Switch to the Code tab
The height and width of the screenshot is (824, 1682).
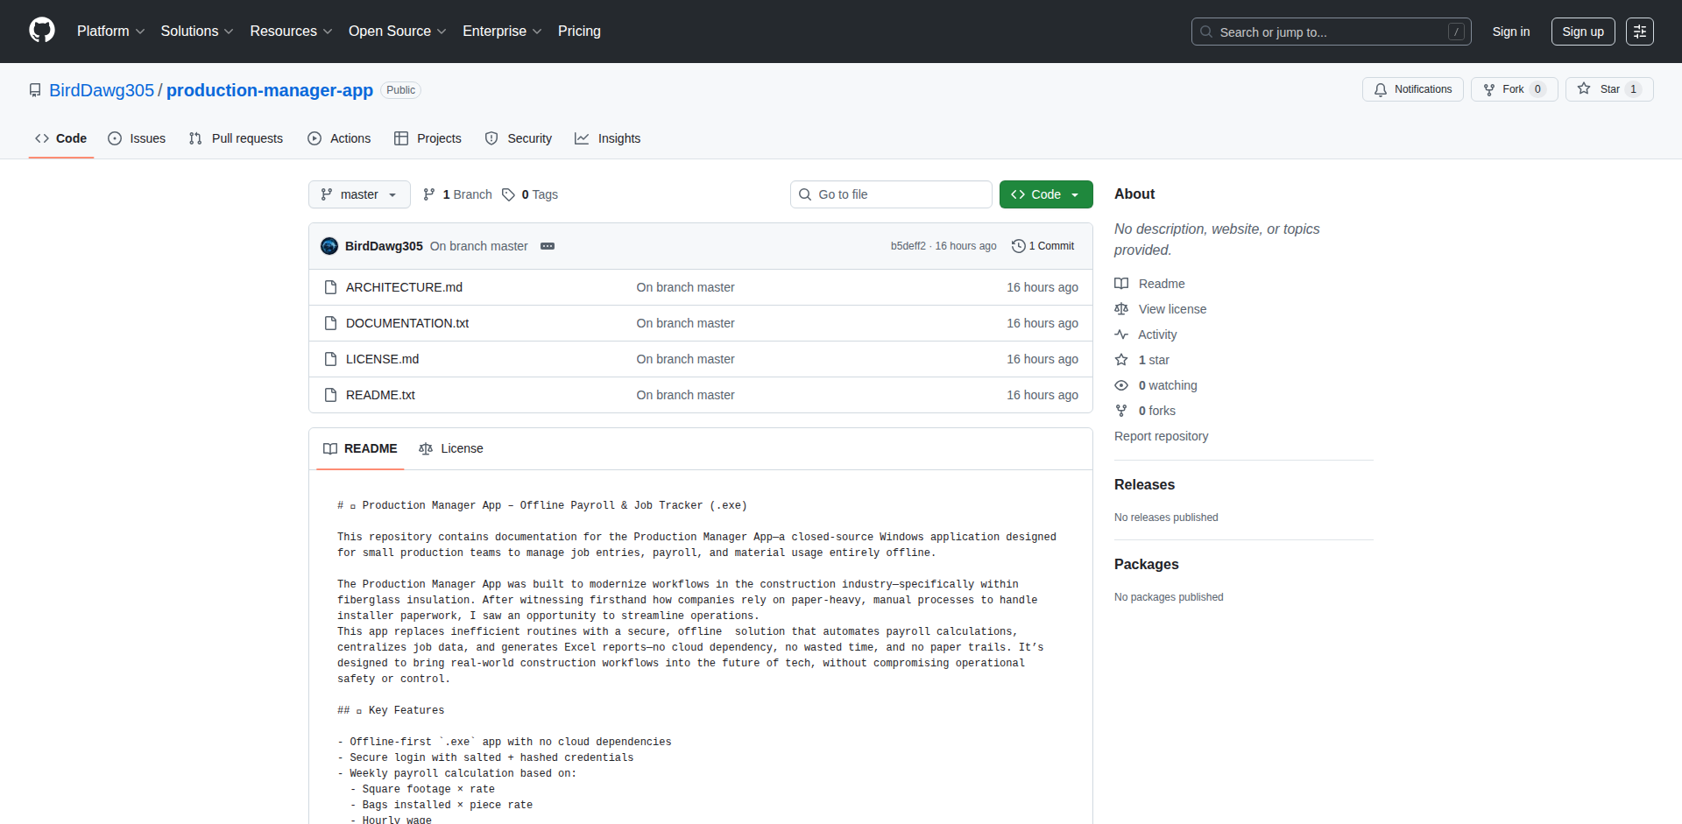click(x=60, y=138)
